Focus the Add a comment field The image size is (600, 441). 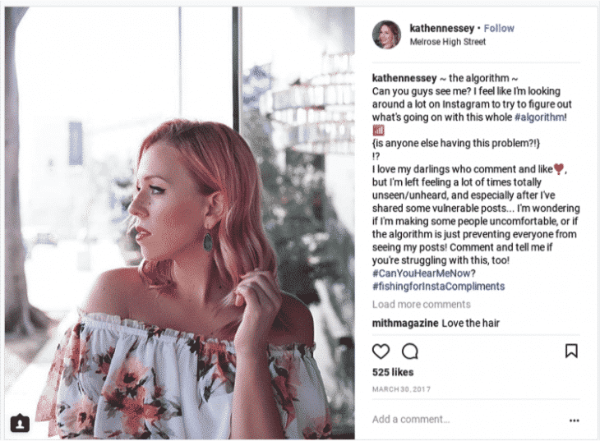[x=460, y=420]
